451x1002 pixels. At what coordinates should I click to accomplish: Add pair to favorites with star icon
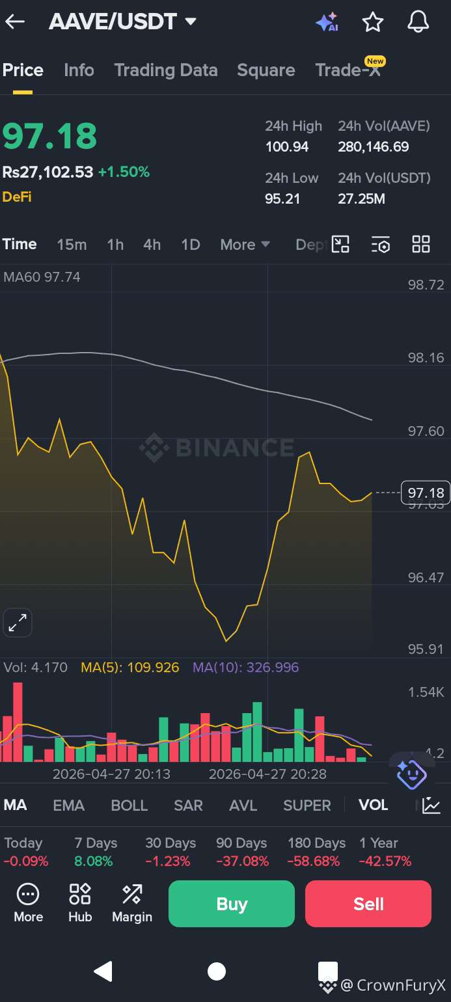click(373, 22)
